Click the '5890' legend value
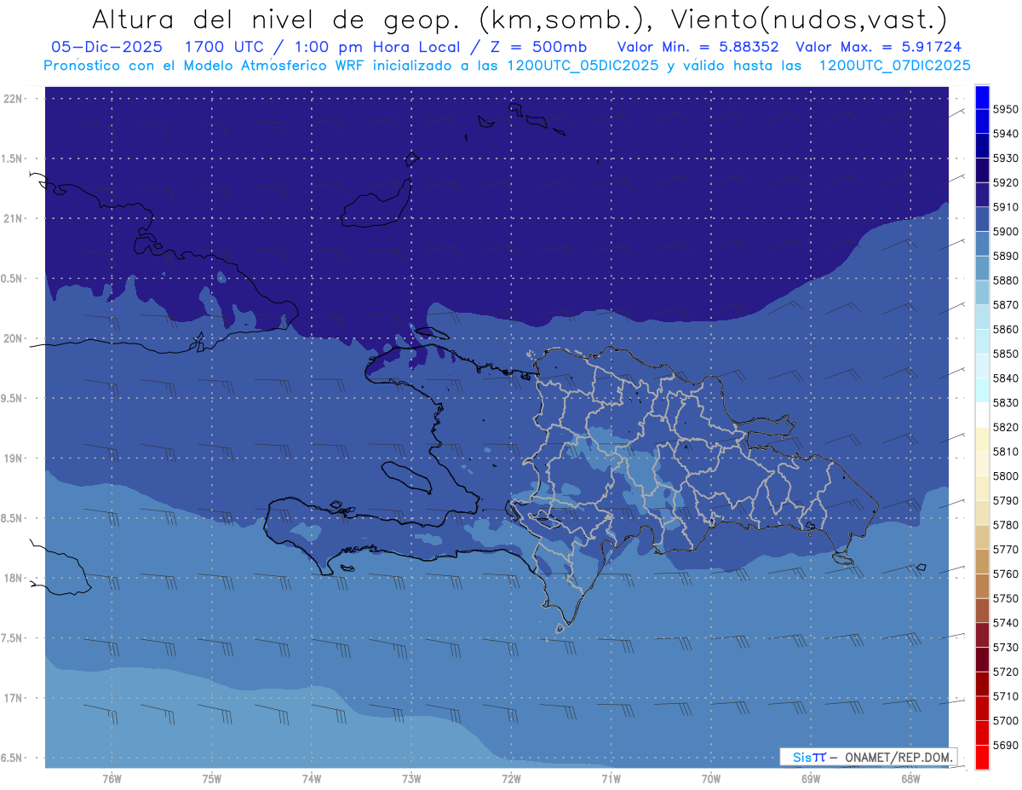This screenshot has width=1022, height=790. tap(1006, 256)
